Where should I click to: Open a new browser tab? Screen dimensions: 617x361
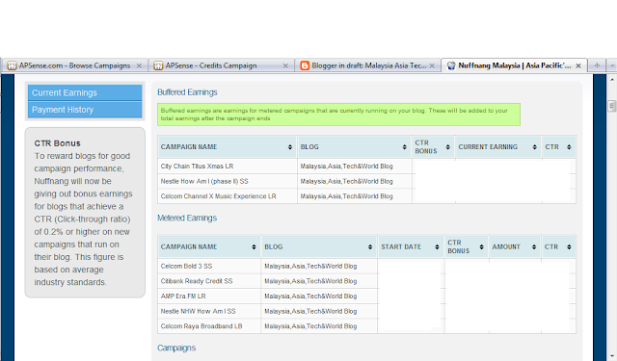(x=597, y=65)
